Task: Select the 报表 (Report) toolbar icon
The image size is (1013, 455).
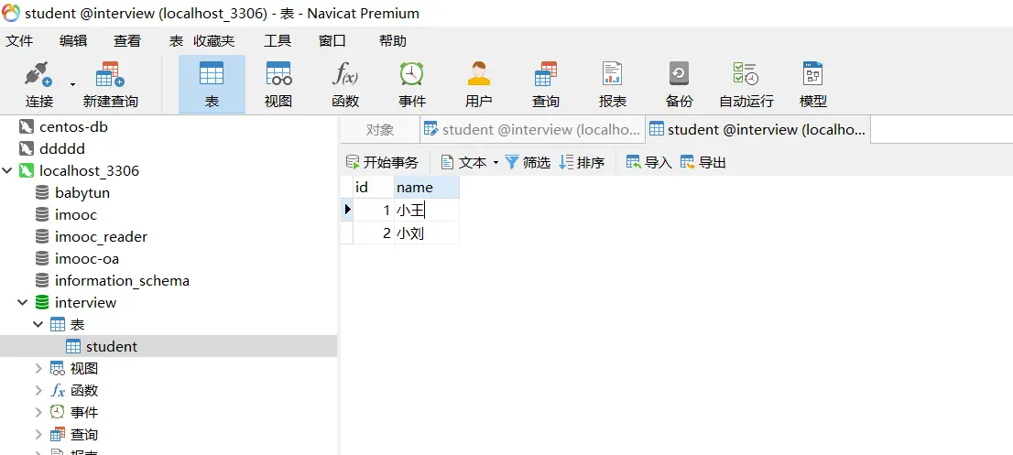Action: pos(613,84)
